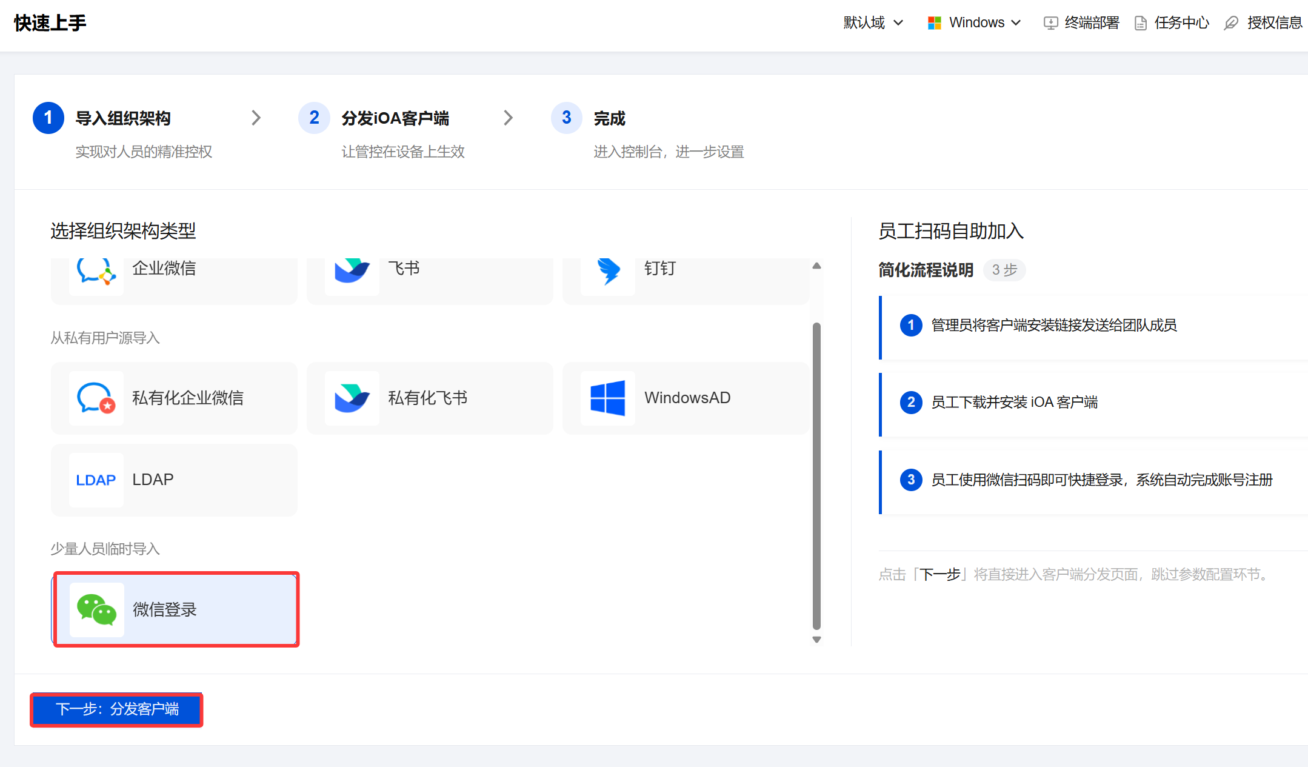Choose the 私有化飞书 icon

click(x=352, y=398)
